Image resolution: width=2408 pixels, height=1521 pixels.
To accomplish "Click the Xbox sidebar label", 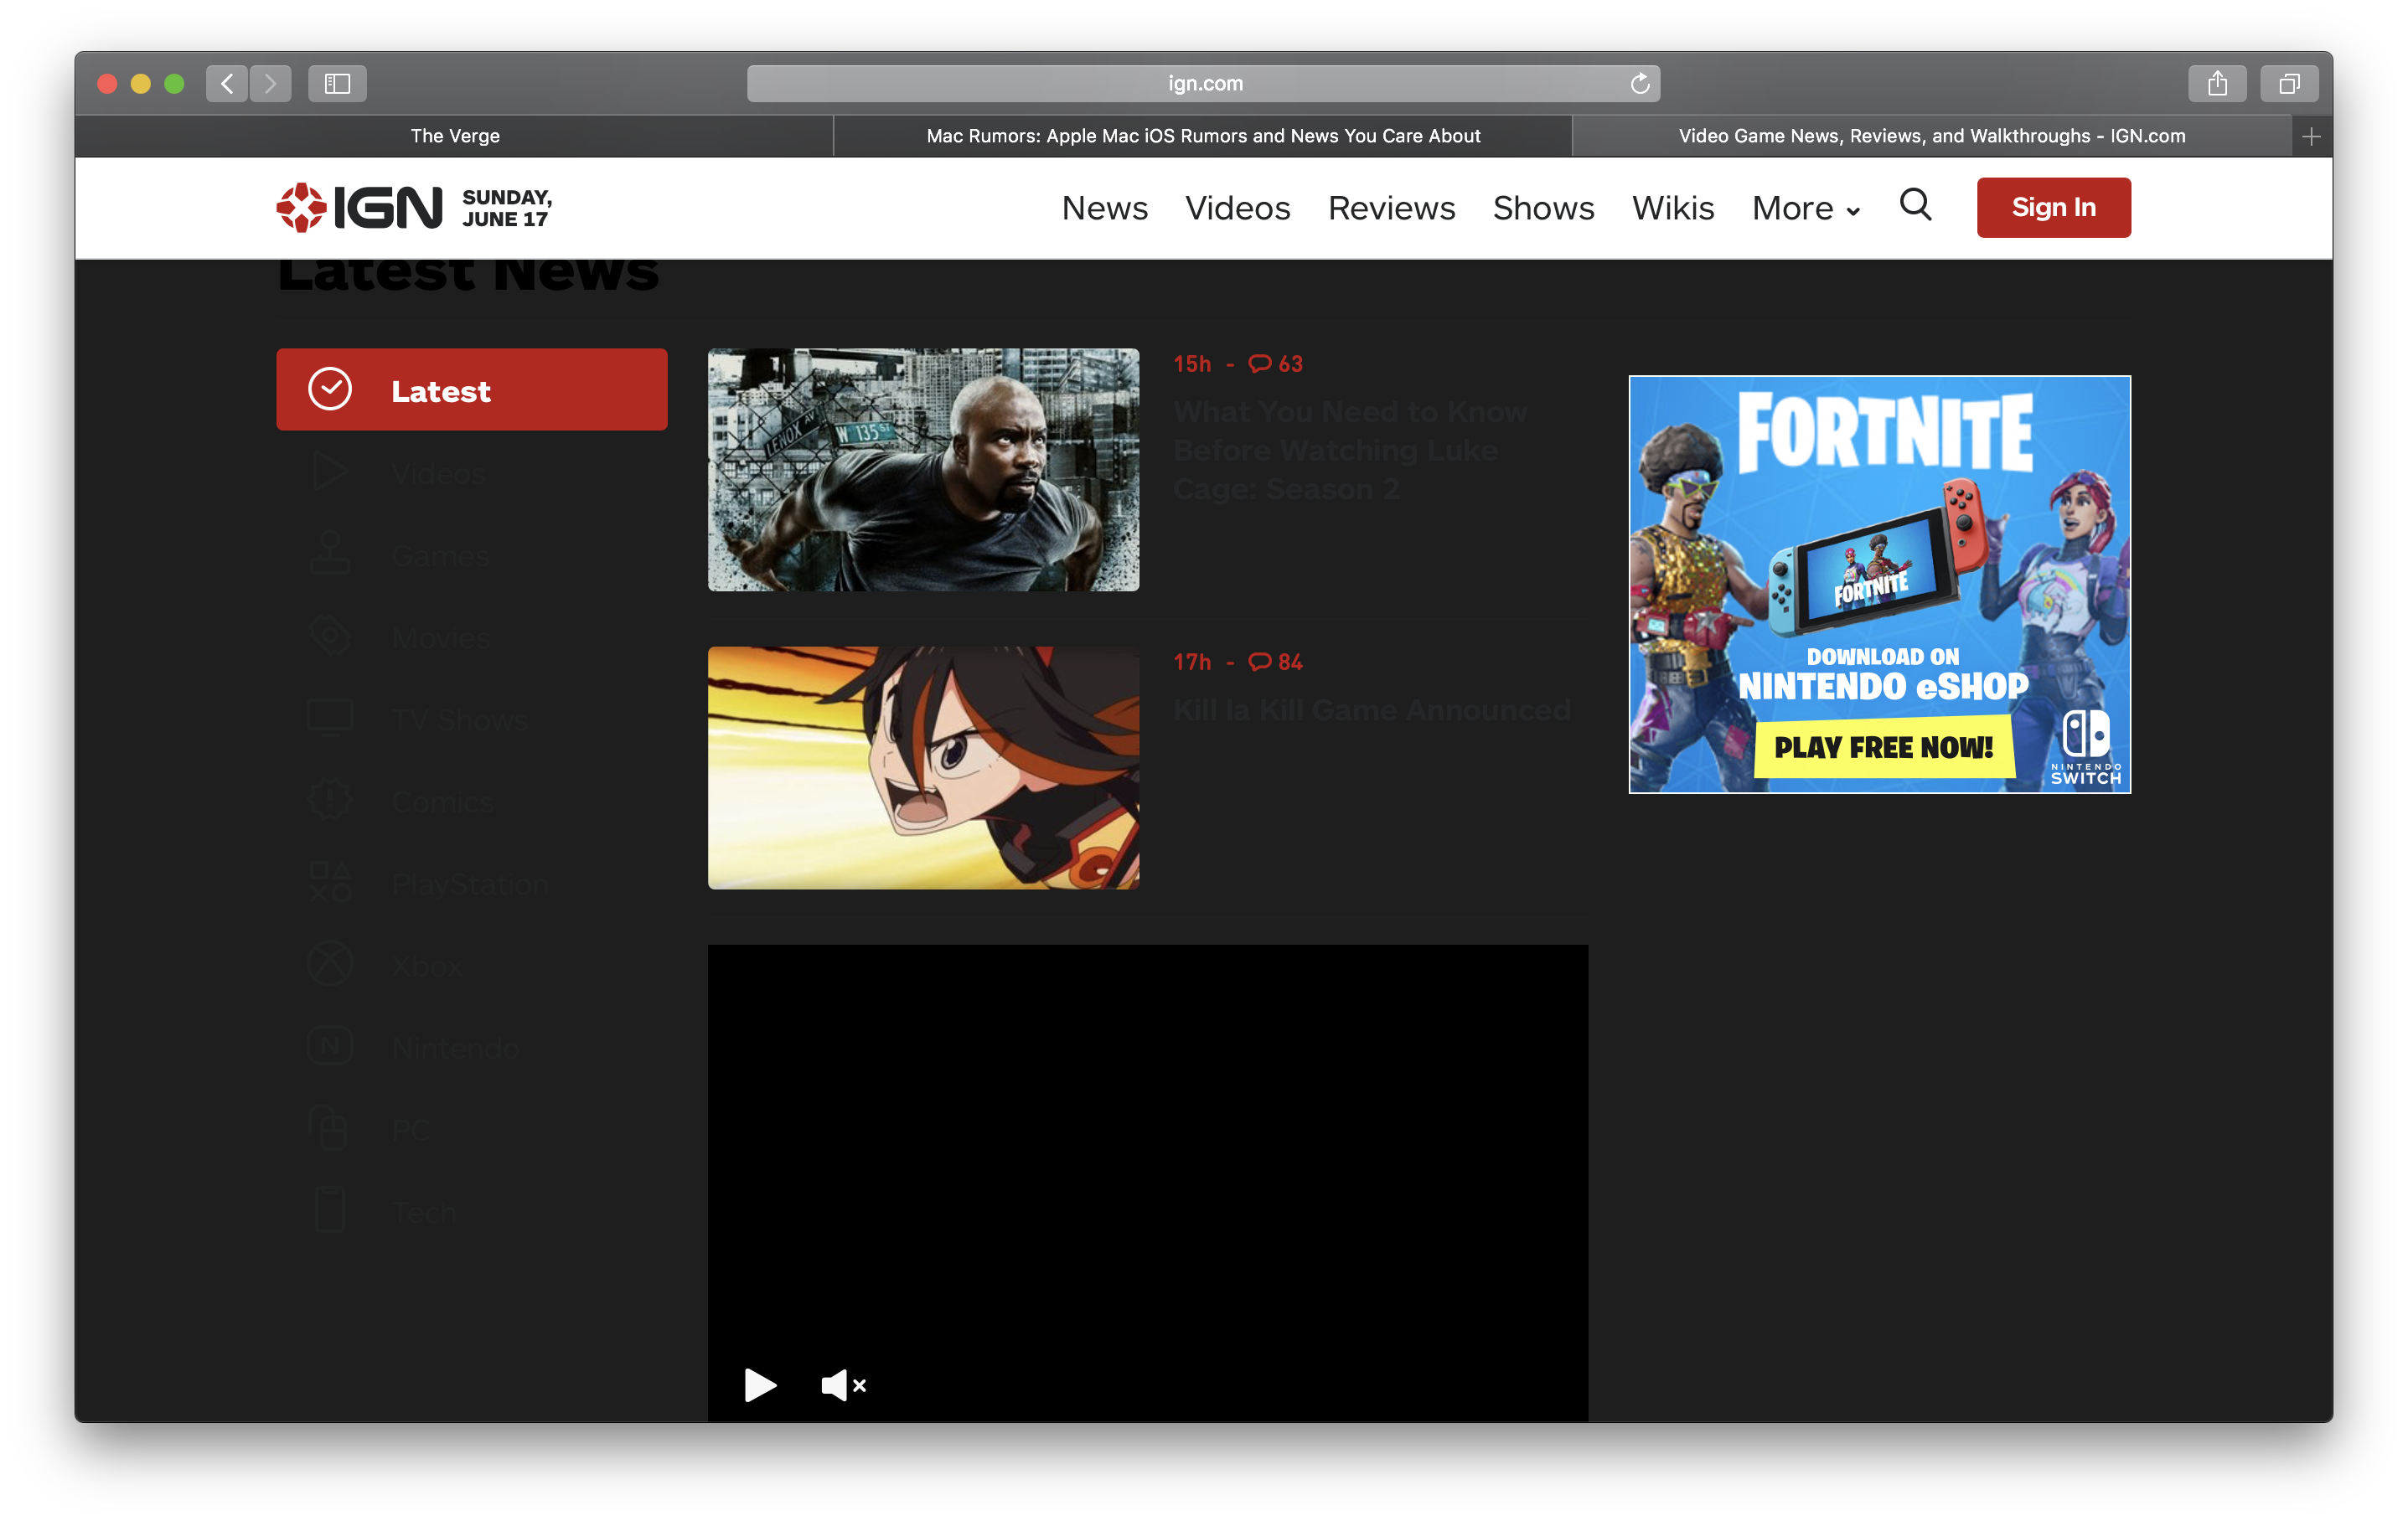I will 427,967.
